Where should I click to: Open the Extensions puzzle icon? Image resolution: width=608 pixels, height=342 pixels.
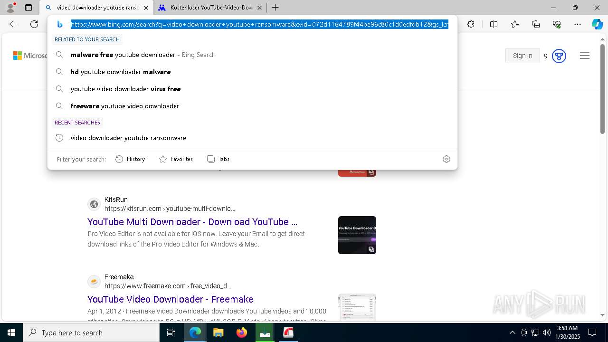pyautogui.click(x=471, y=24)
